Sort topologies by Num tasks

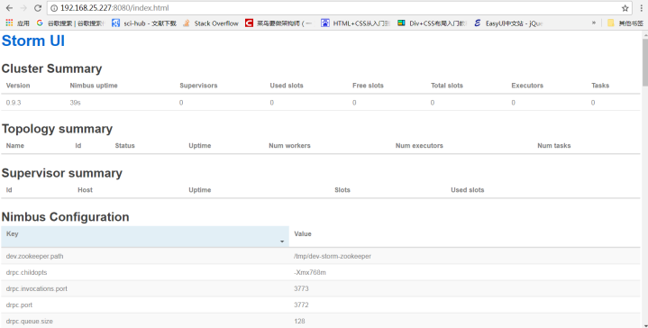[553, 145]
